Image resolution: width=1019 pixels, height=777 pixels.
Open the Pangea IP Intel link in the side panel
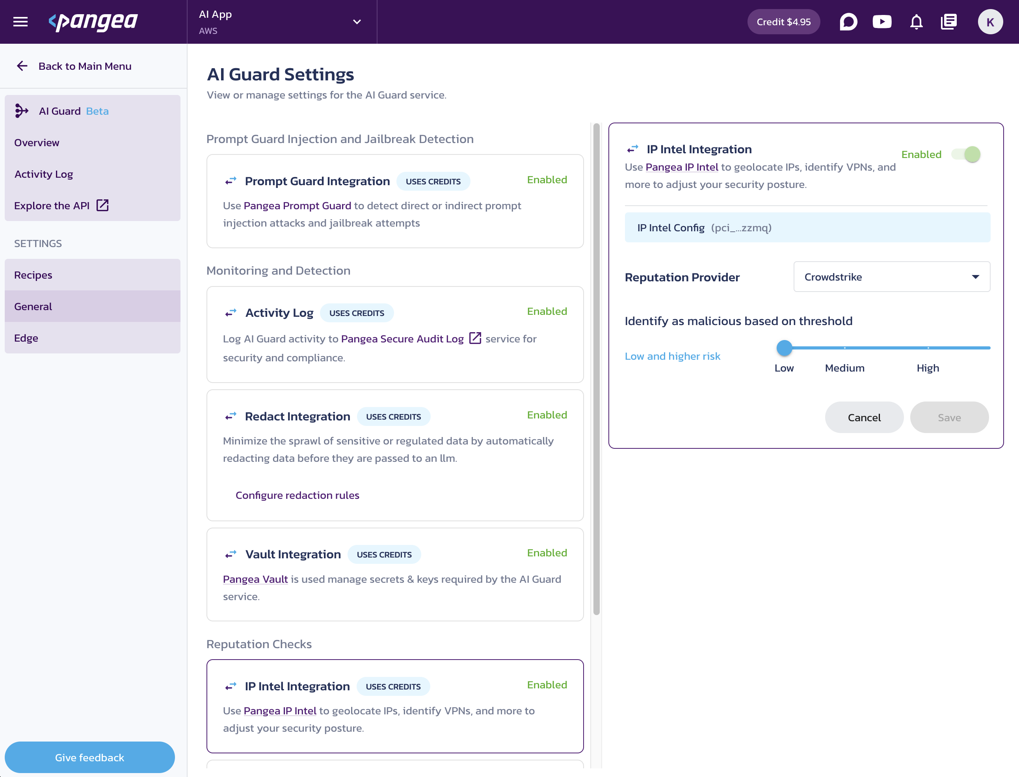pos(681,167)
